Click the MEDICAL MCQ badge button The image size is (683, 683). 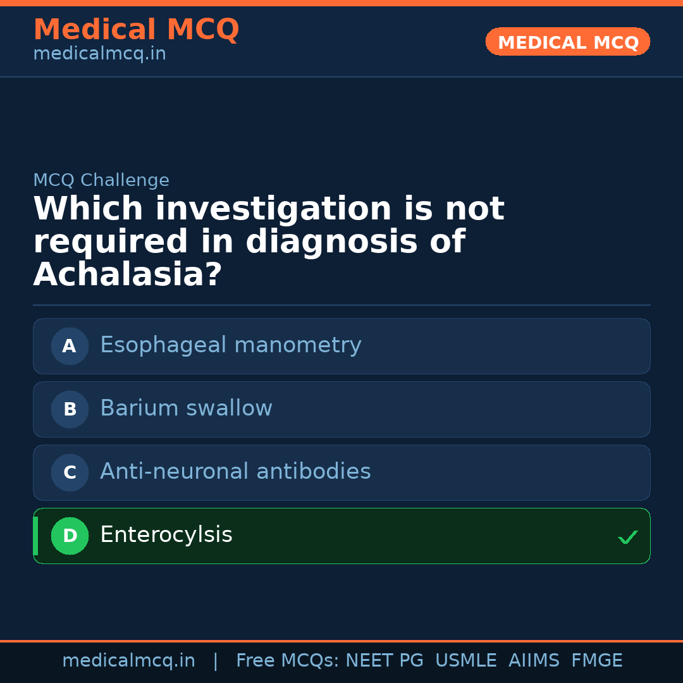pos(567,42)
